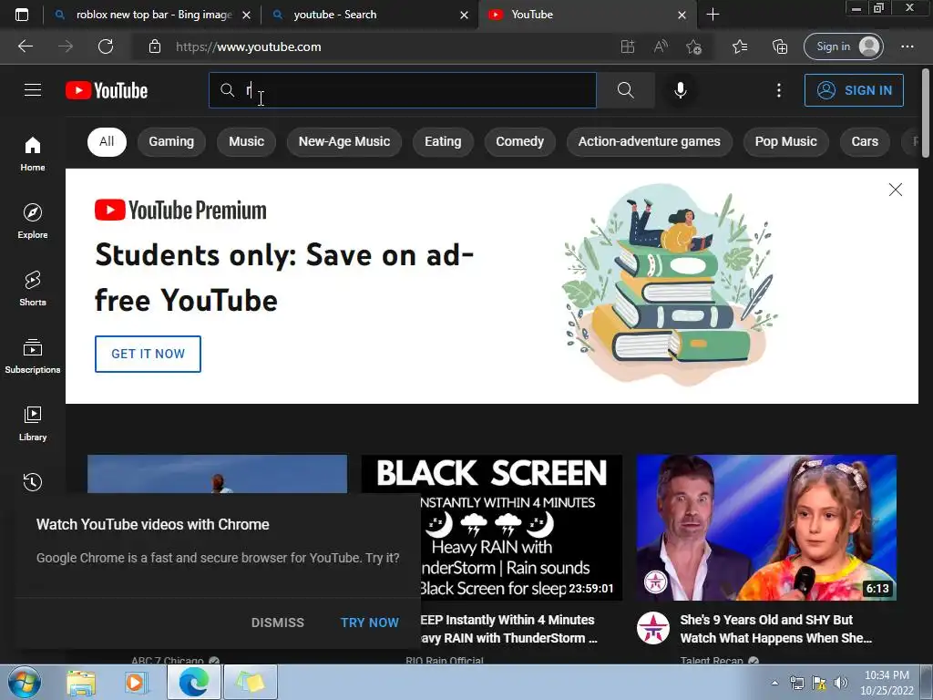Open the Favorites list icon

740,46
